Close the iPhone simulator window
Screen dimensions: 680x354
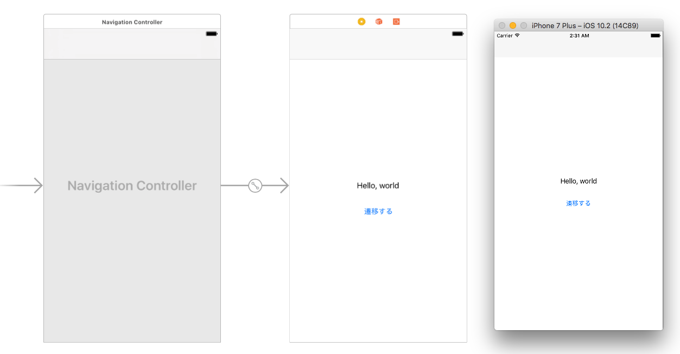[502, 25]
